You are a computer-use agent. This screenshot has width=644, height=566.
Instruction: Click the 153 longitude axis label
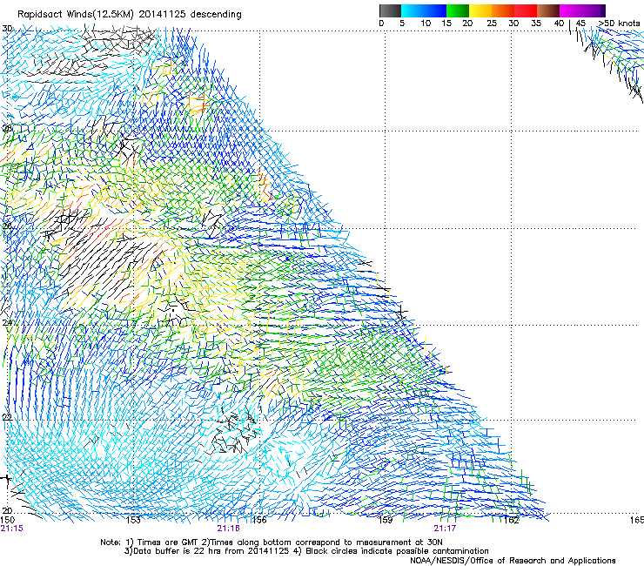tap(132, 520)
